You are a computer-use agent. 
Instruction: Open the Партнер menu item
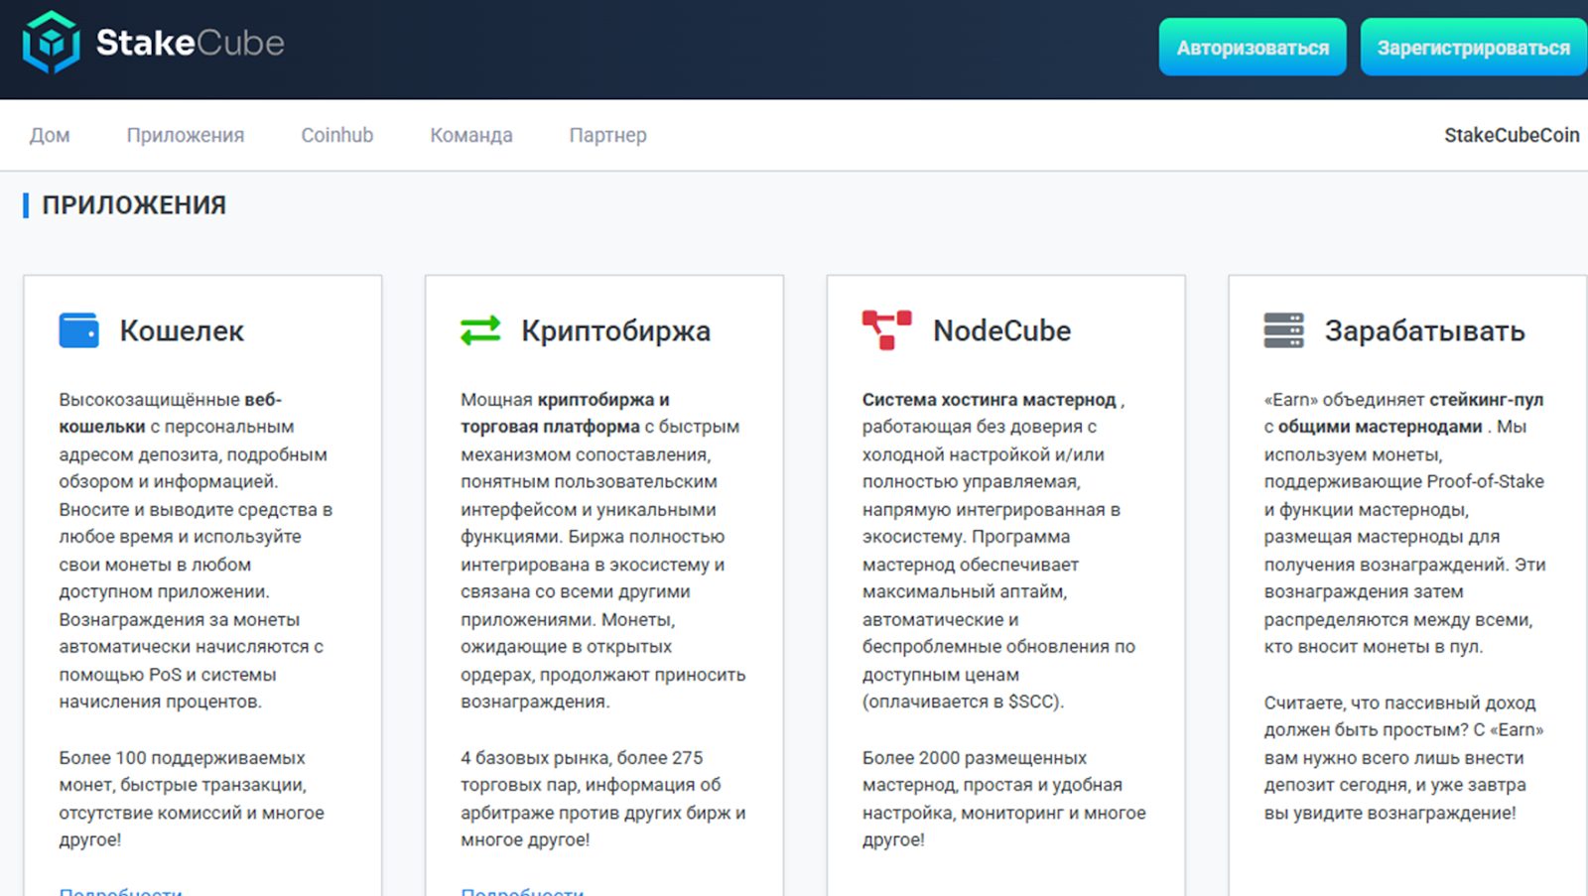click(607, 135)
